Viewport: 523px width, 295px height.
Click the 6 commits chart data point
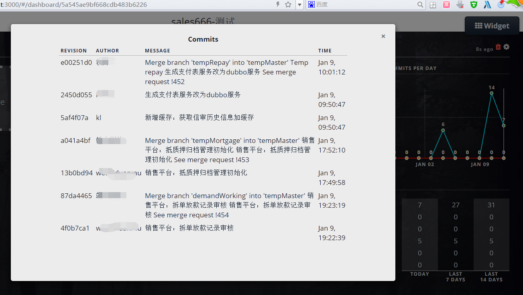[443, 130]
